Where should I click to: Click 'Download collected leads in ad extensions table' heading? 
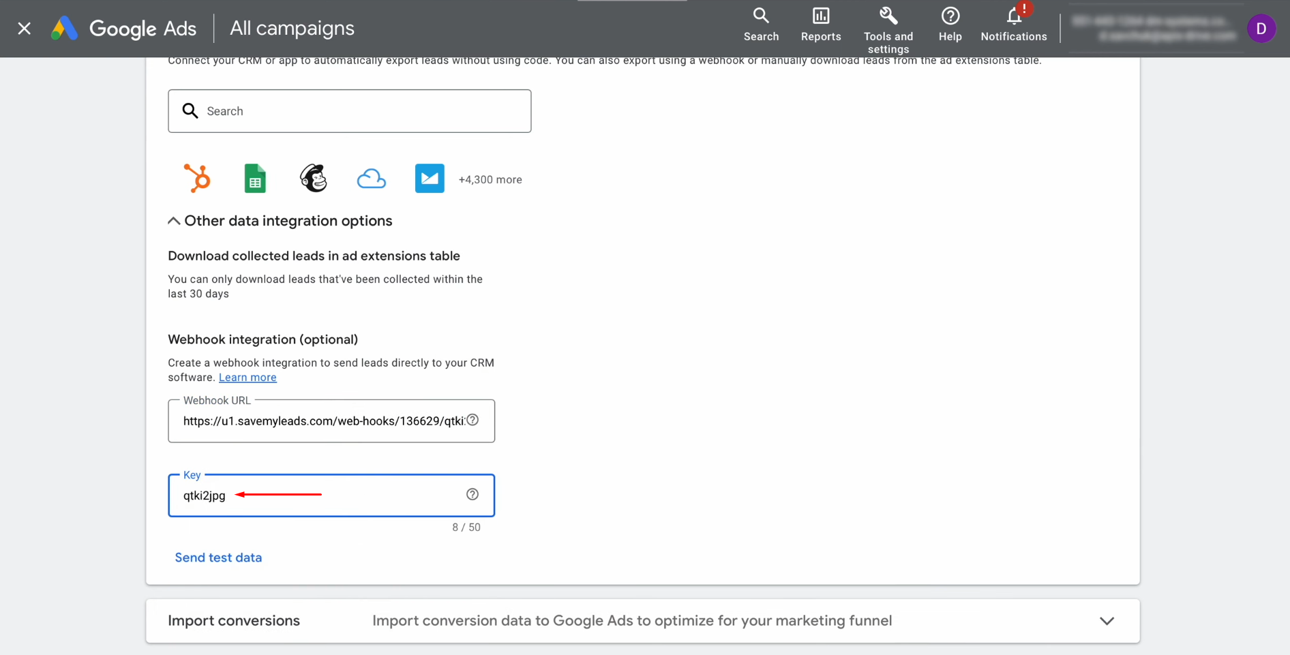pyautogui.click(x=314, y=256)
